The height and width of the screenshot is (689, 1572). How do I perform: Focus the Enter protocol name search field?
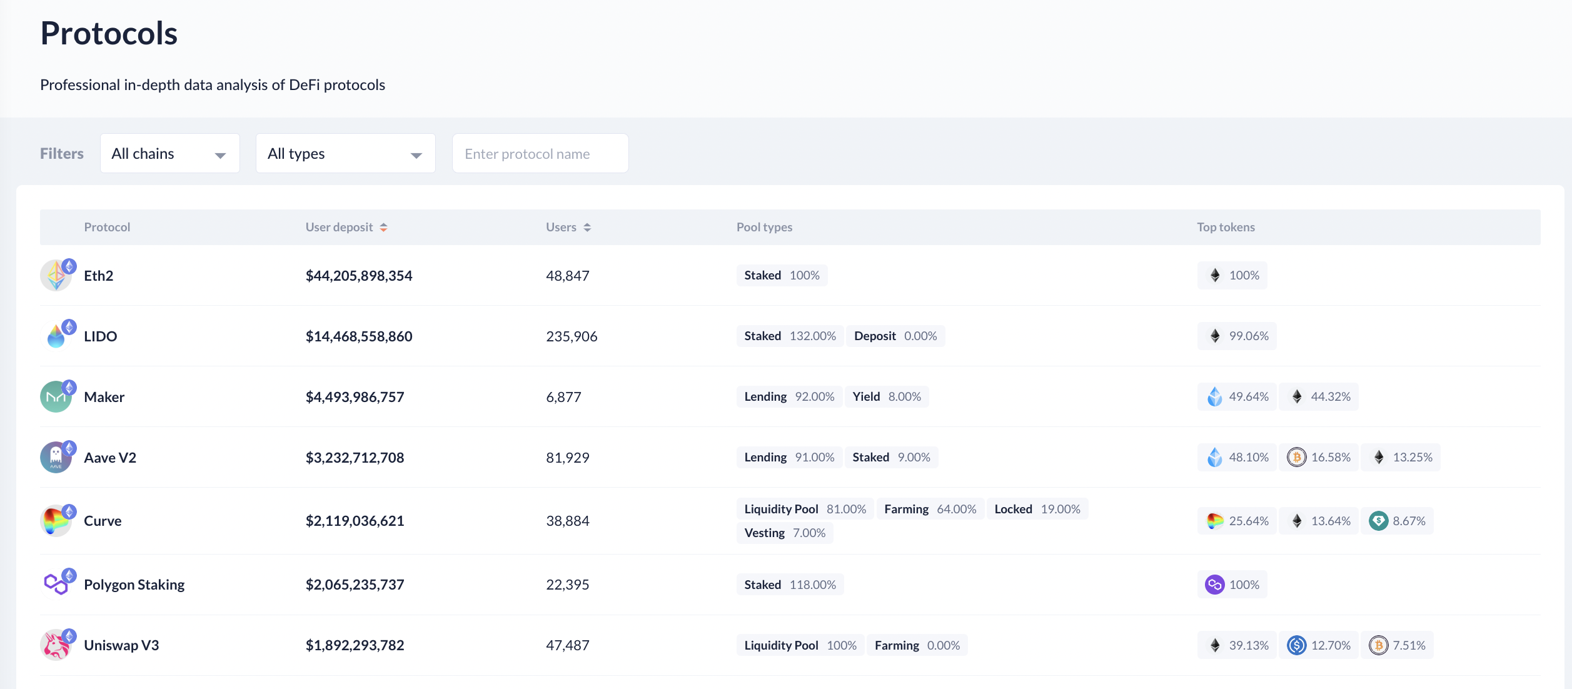pos(540,153)
